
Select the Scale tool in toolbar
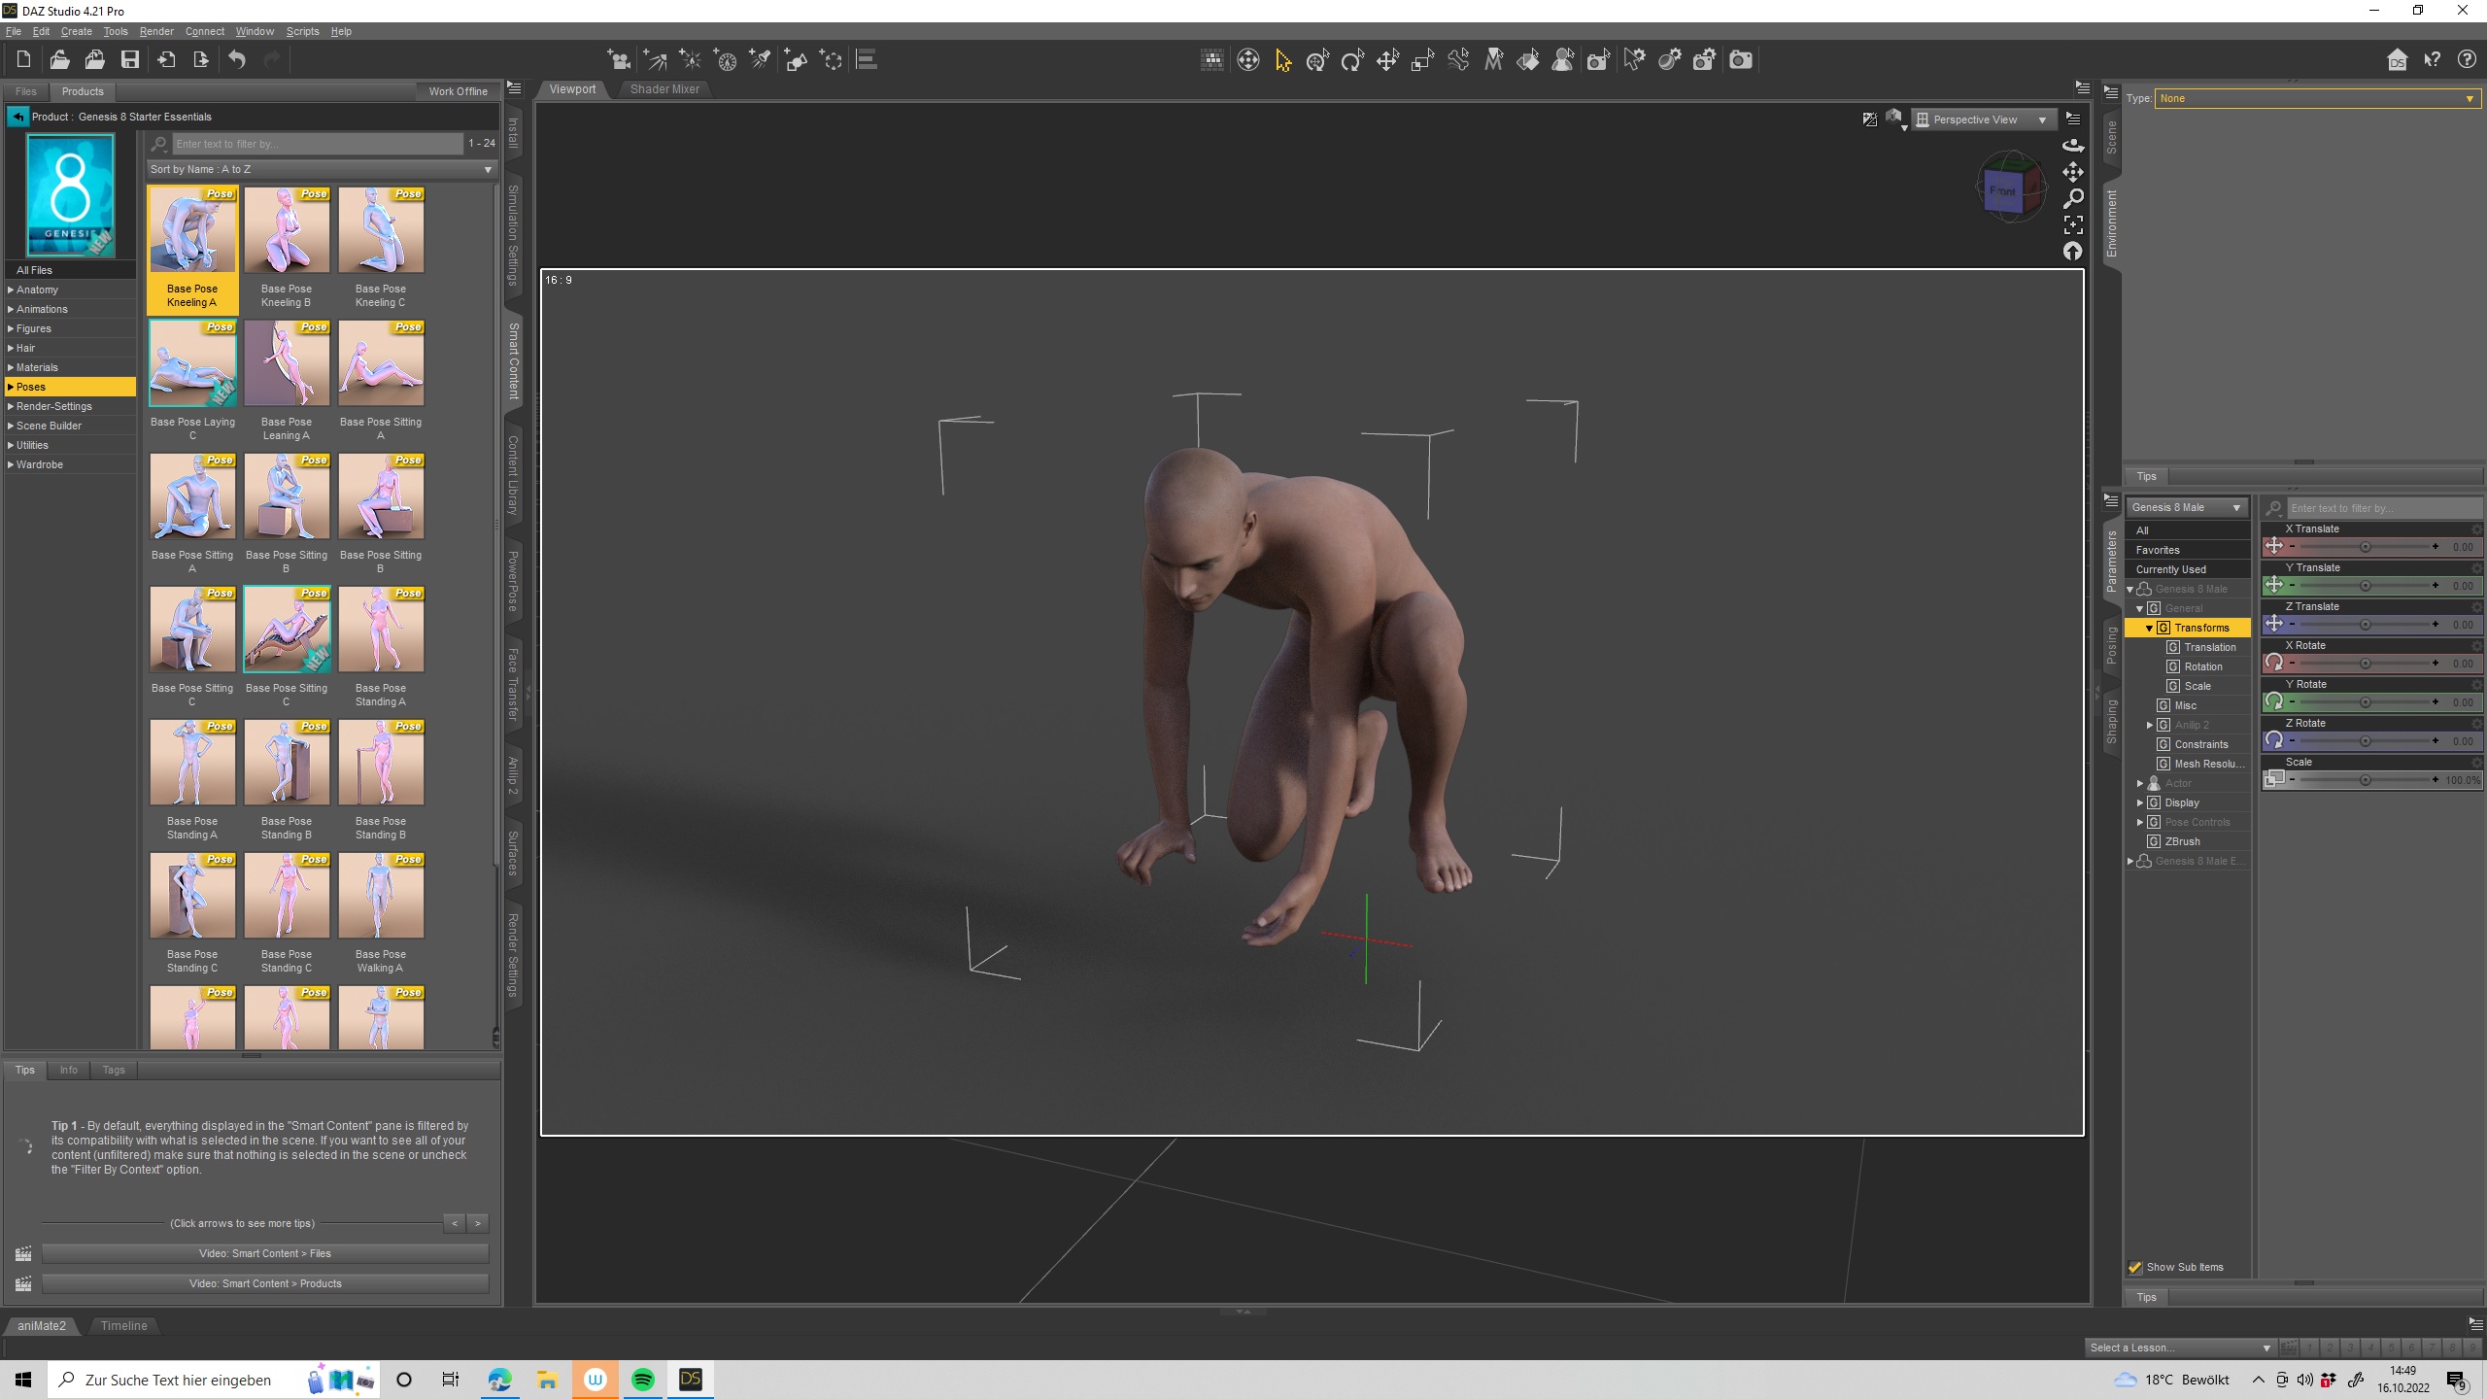pos(1422,60)
